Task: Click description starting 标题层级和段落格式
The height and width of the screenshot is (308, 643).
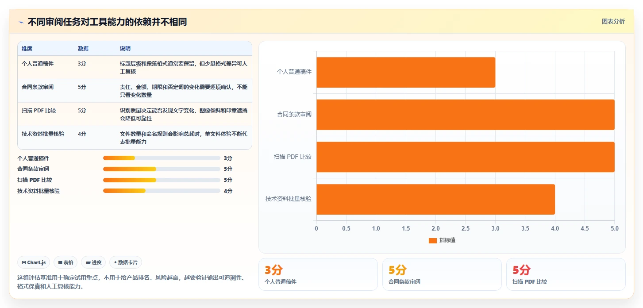Action: coord(184,68)
